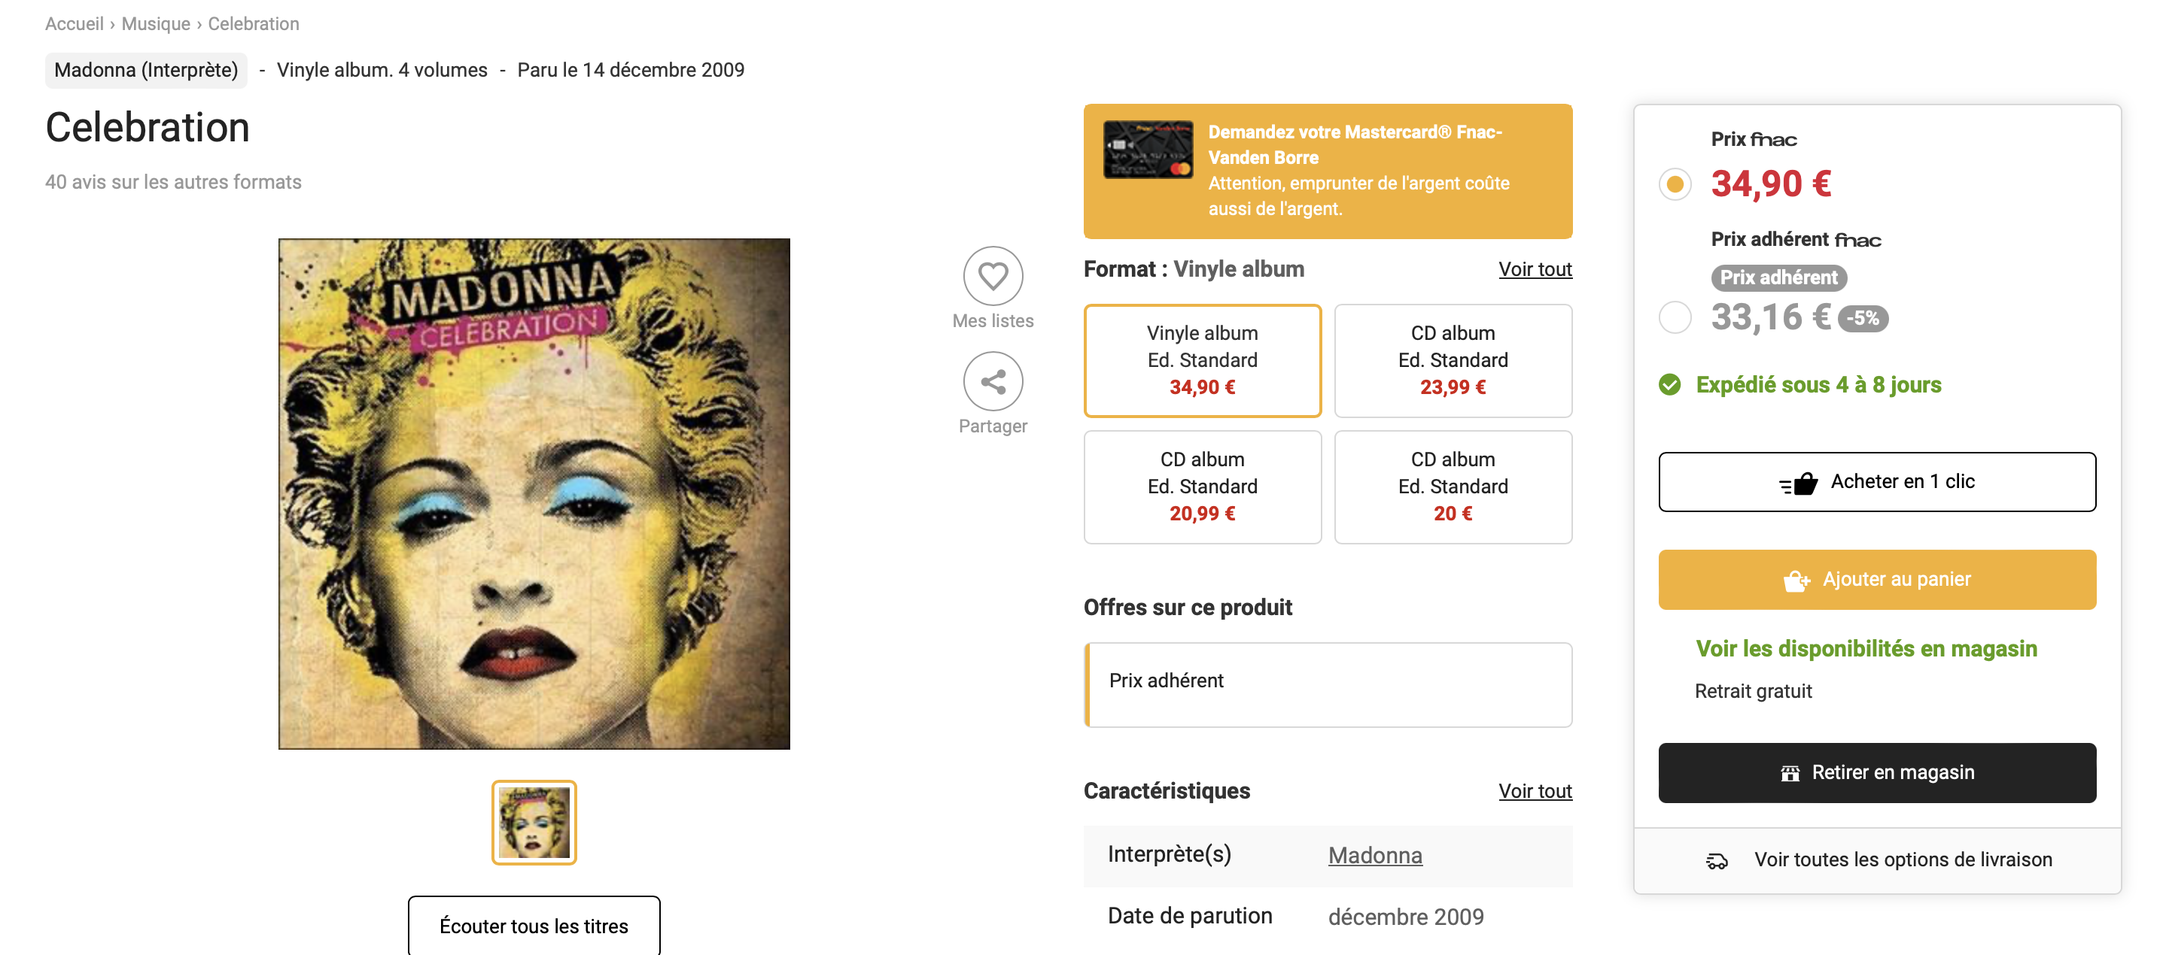2163x955 pixels.
Task: Expand Voir tout next to Format
Action: (x=1534, y=269)
